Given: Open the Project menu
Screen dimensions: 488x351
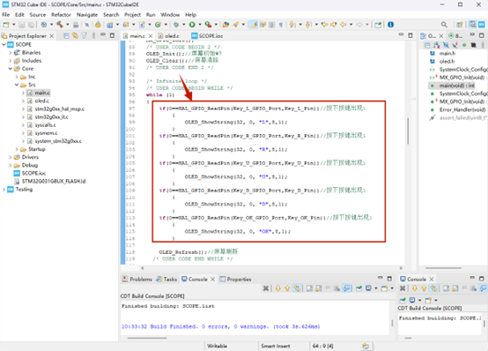Looking at the screenshot, I should [133, 15].
